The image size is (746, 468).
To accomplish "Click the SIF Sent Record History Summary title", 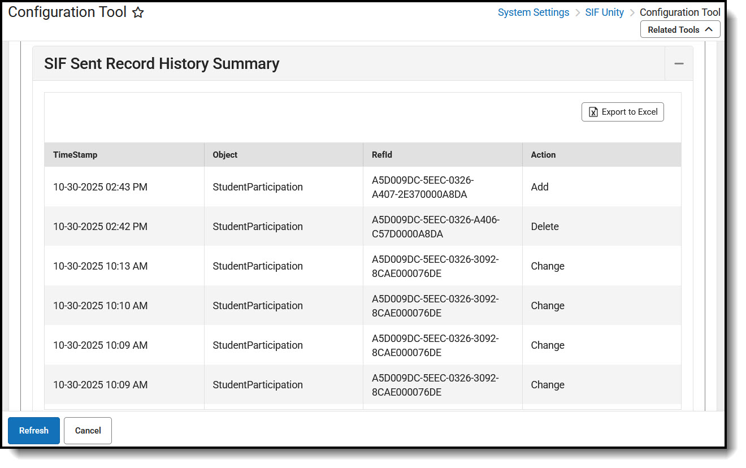I will coord(162,63).
